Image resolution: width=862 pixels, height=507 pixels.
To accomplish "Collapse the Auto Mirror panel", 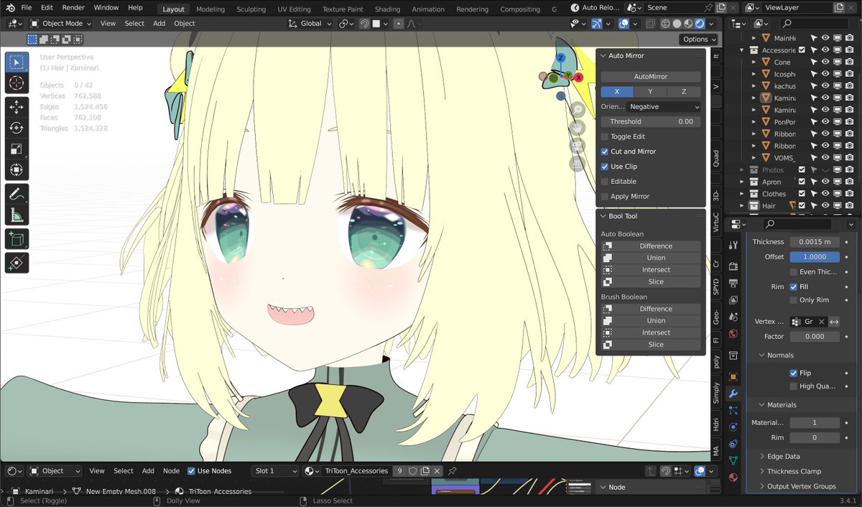I will (x=603, y=55).
